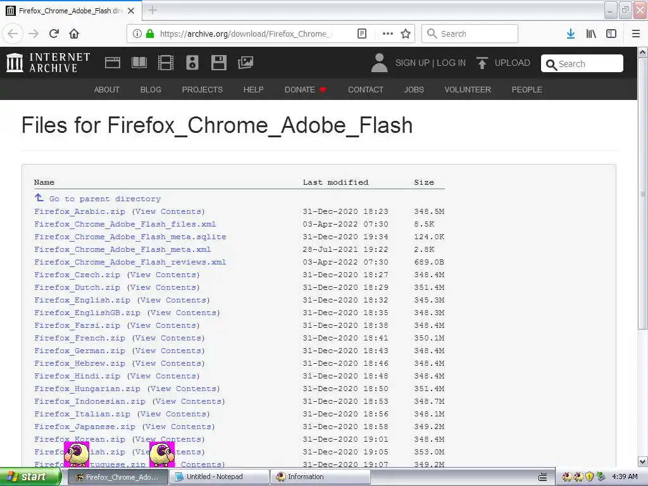Open the Video film strip icon

pyautogui.click(x=166, y=63)
